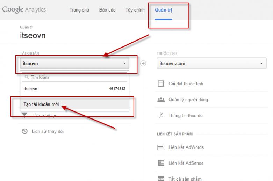Click the THUỘC TÍNH column label

click(x=167, y=53)
